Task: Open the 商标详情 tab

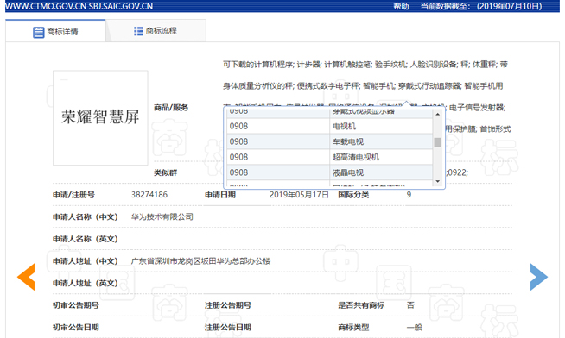Action: 55,31
